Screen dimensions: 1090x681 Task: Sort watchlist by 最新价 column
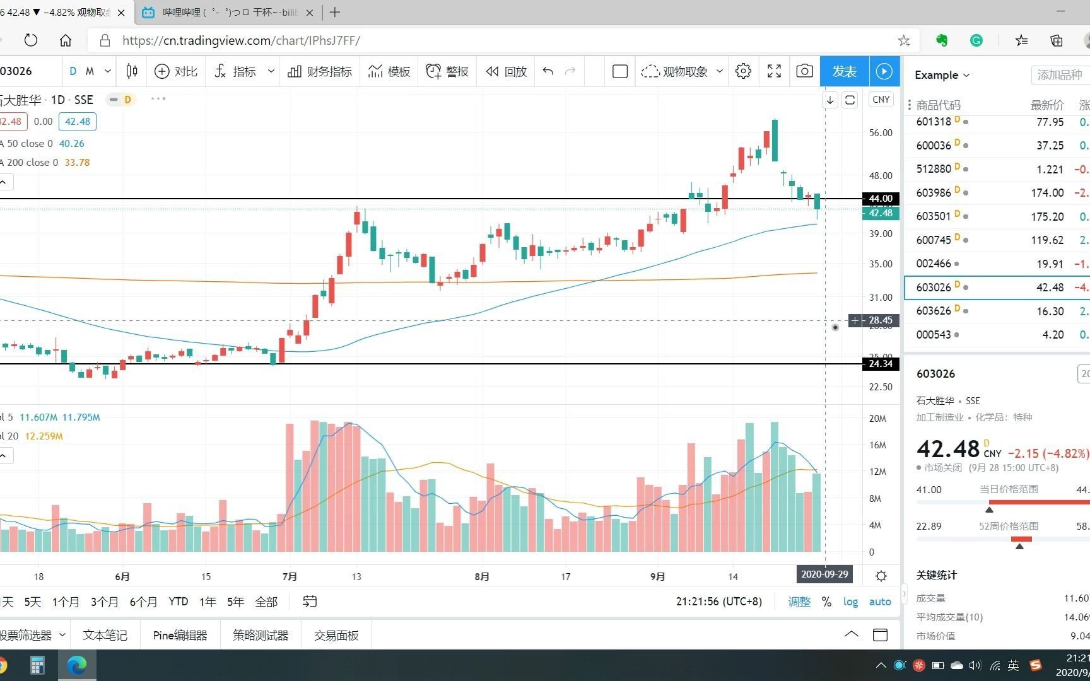point(1047,105)
